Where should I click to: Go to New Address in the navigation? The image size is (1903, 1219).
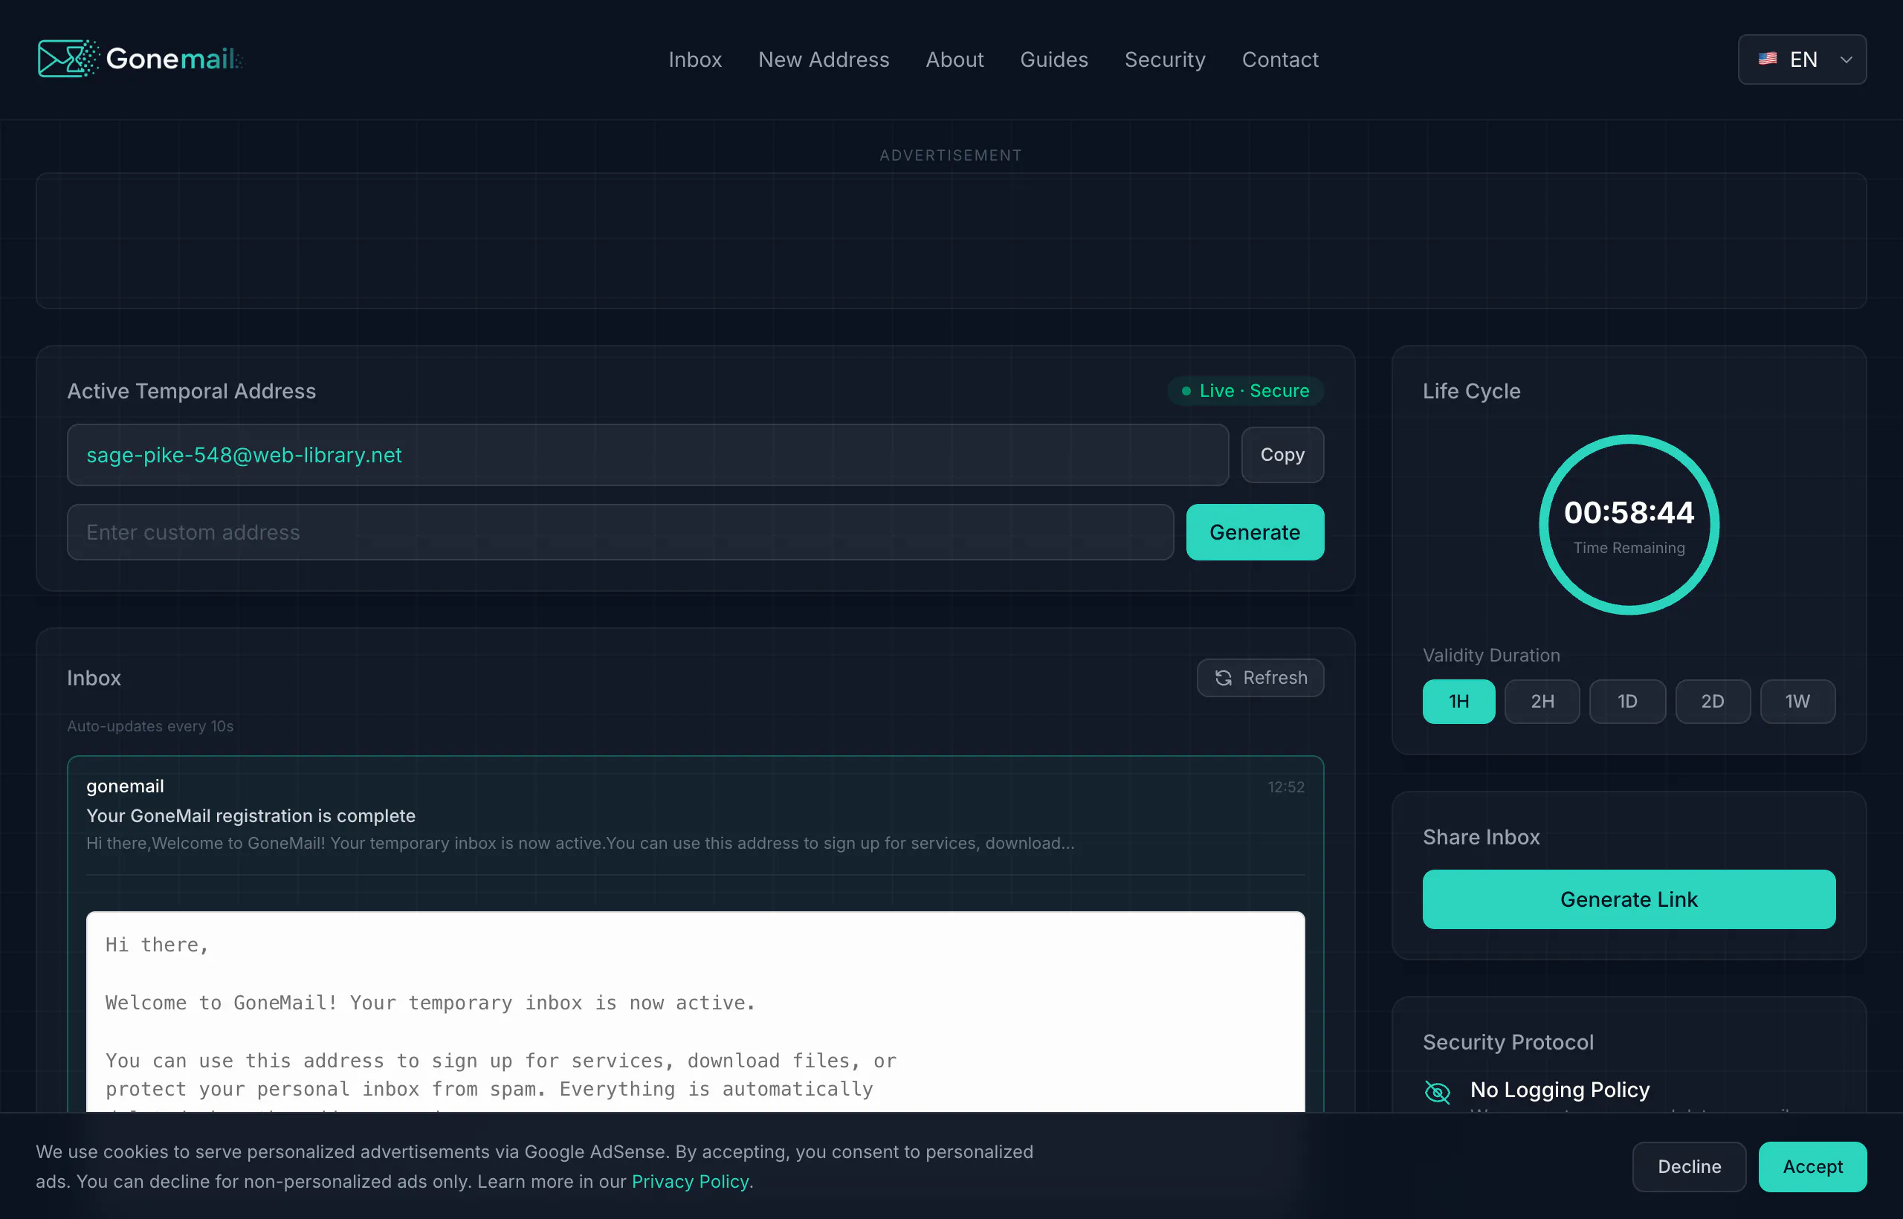tap(824, 59)
